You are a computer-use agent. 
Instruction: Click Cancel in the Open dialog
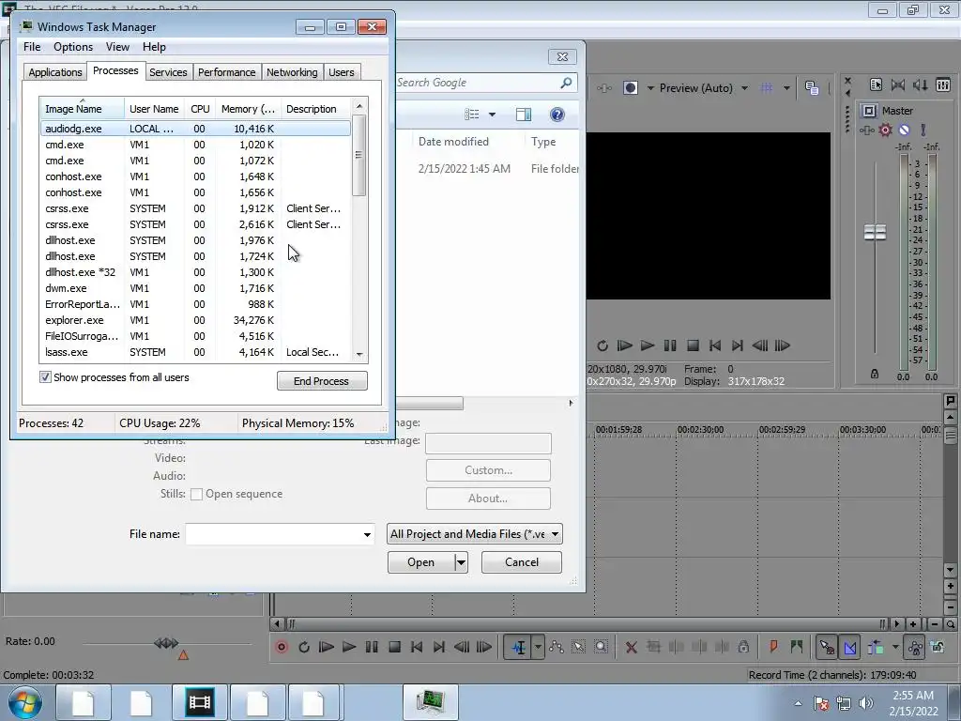click(x=522, y=562)
